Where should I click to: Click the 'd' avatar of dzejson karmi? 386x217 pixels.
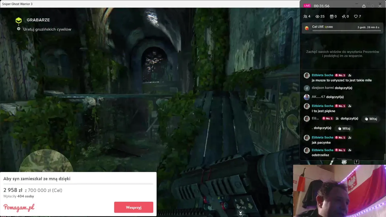pos(307,88)
